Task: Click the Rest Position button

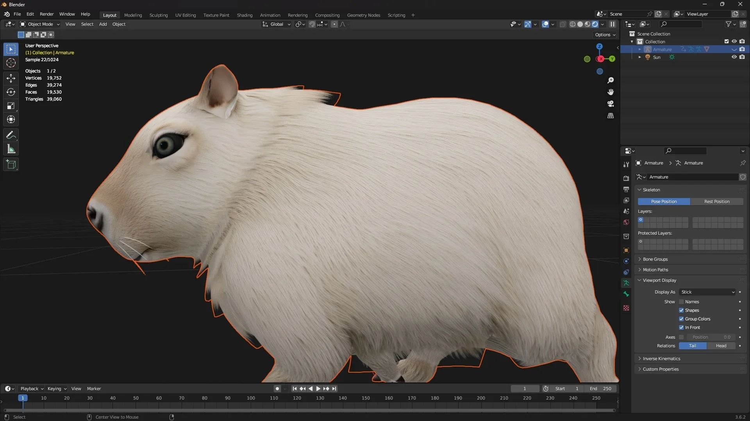Action: click(717, 202)
